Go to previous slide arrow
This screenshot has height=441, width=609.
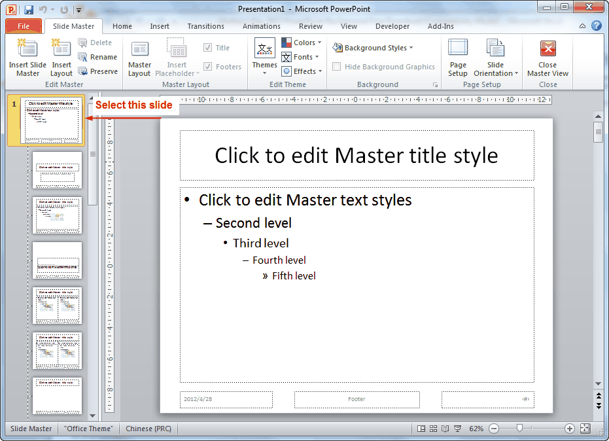599,397
